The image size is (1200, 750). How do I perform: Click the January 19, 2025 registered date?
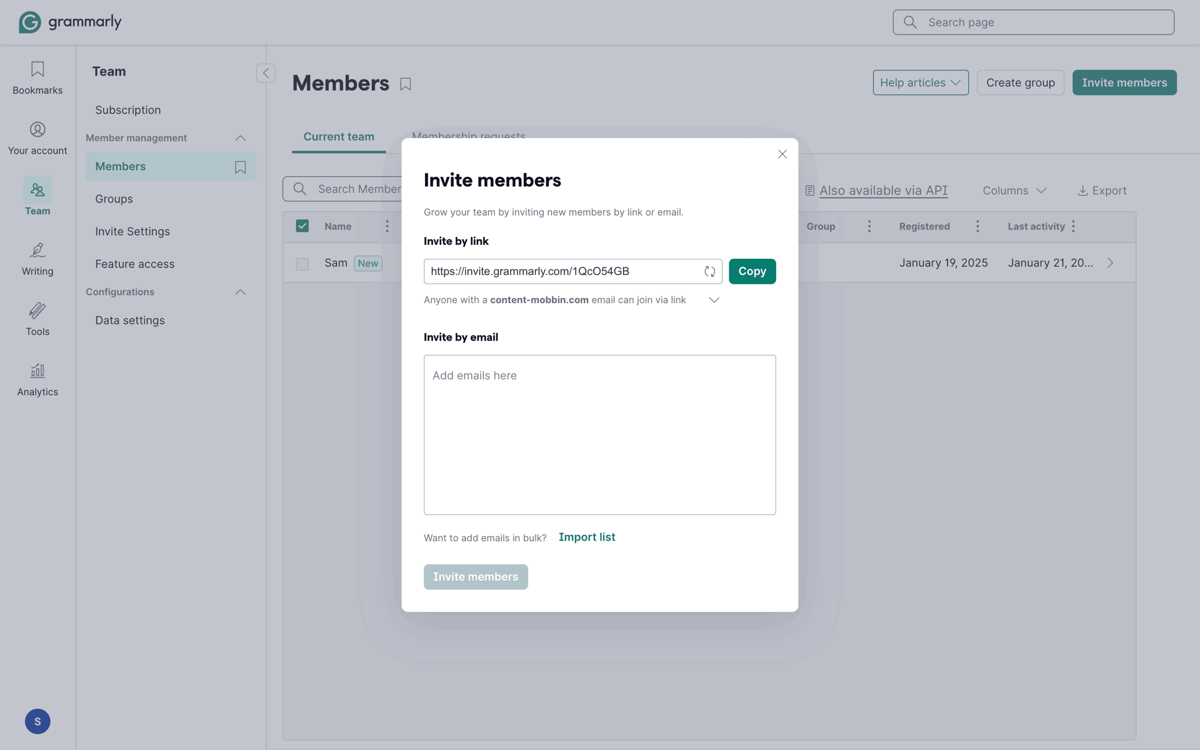click(x=944, y=263)
